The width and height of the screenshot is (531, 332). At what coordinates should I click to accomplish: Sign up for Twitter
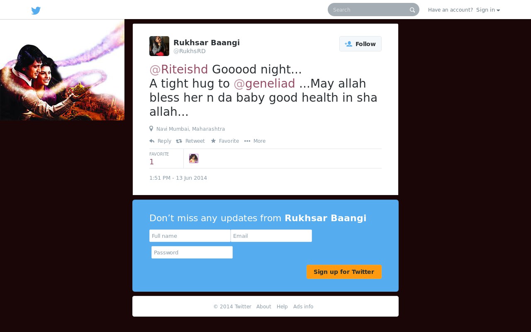click(x=344, y=272)
